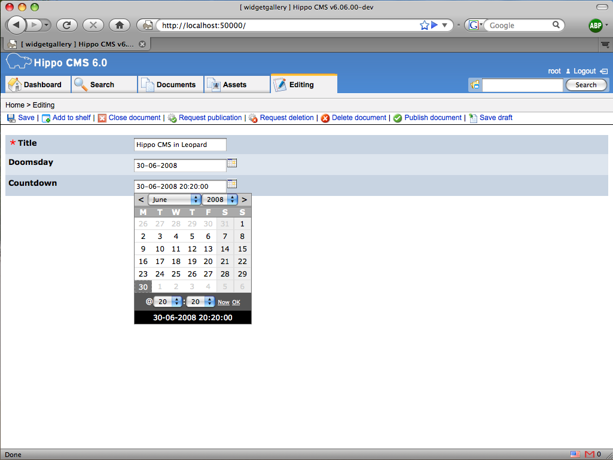Switch to the Dashboard tab
The image size is (613, 460).
click(37, 85)
